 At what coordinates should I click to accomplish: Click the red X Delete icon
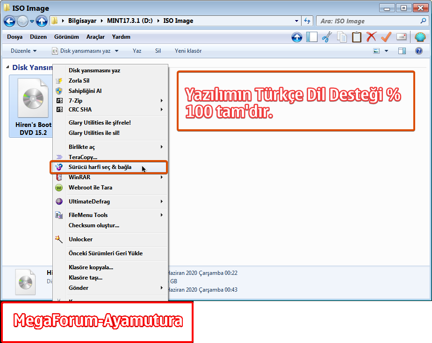click(x=371, y=36)
